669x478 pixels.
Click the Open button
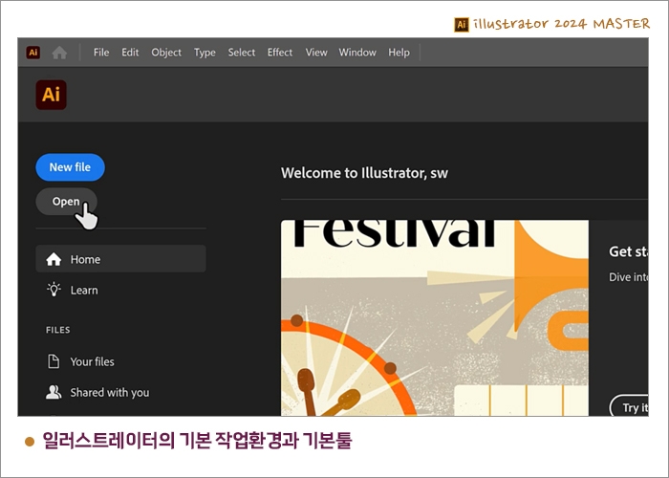pyautogui.click(x=66, y=202)
